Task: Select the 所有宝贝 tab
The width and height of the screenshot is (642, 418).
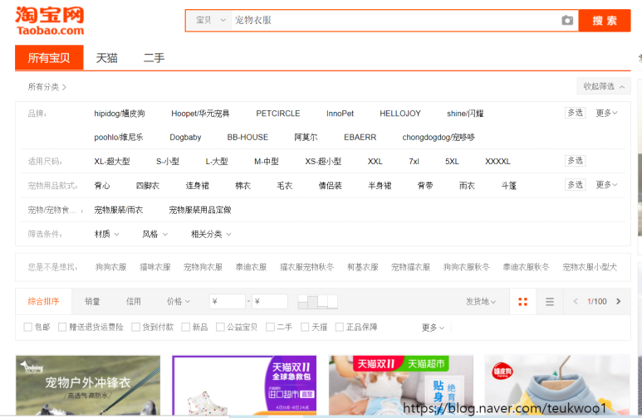Action: tap(49, 58)
